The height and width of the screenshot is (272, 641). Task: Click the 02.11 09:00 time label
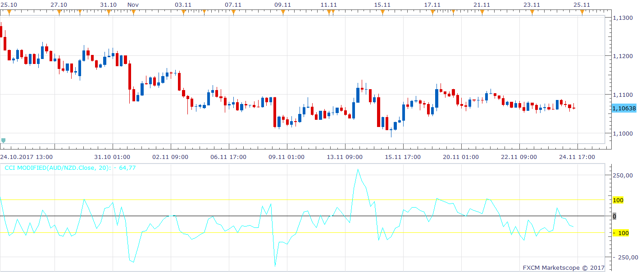pos(169,157)
